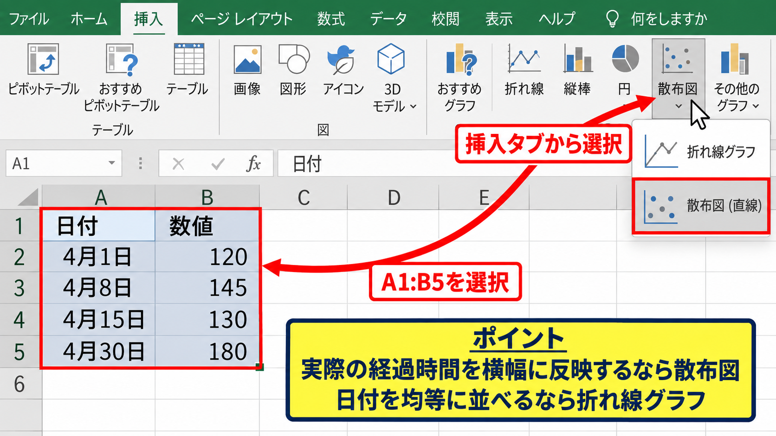Select row 2 header
The width and height of the screenshot is (776, 436).
tap(20, 257)
